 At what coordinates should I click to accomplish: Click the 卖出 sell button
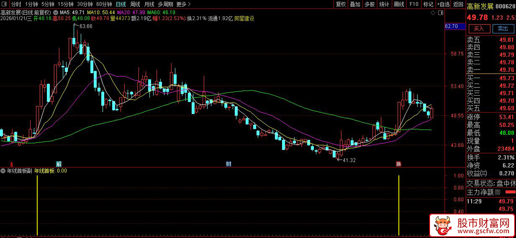[x=503, y=29]
